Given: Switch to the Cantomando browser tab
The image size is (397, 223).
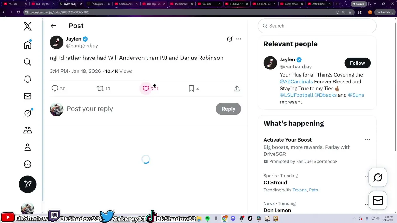Looking at the screenshot, I should point(126,4).
